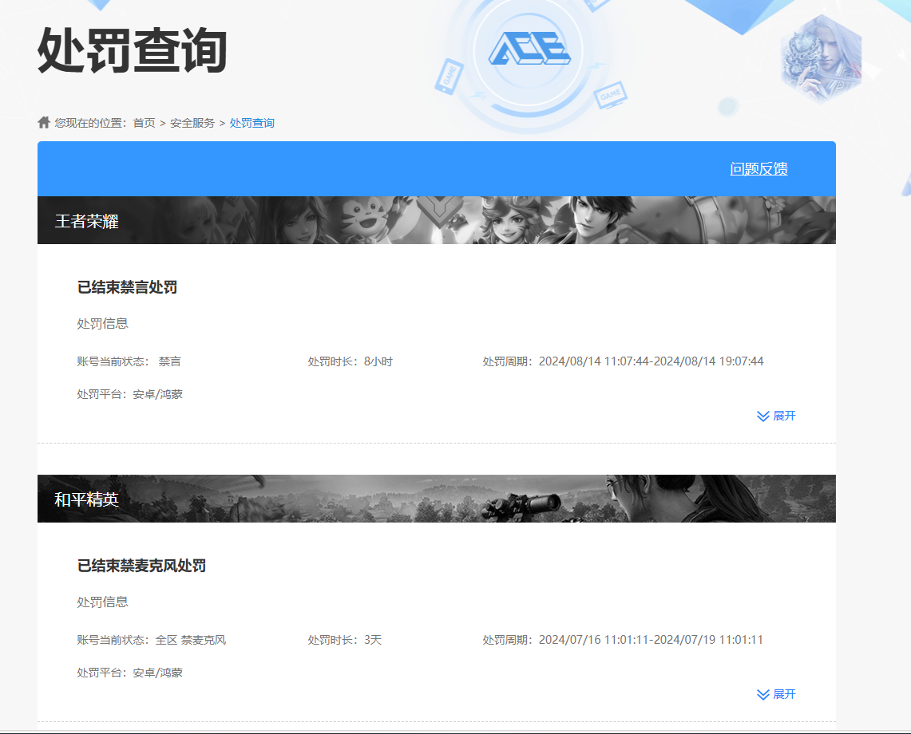Image resolution: width=911 pixels, height=734 pixels.
Task: Click the double-chevron icon beside 和平精英's 展开
Action: click(761, 694)
